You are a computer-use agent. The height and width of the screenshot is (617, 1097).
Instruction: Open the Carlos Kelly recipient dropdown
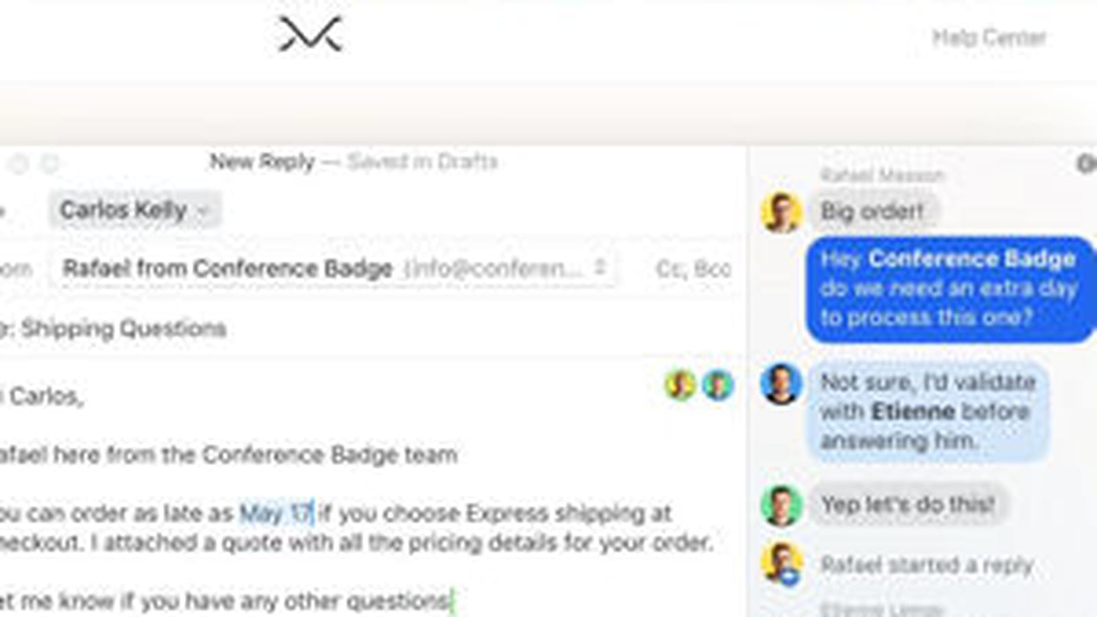click(x=134, y=210)
